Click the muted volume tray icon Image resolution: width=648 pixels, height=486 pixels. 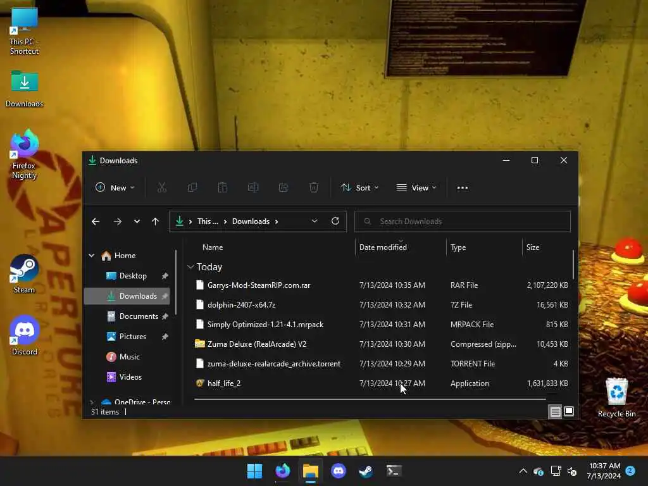572,471
